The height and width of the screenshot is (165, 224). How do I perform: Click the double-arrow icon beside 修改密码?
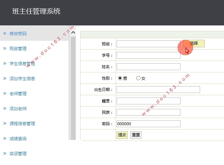5,34
